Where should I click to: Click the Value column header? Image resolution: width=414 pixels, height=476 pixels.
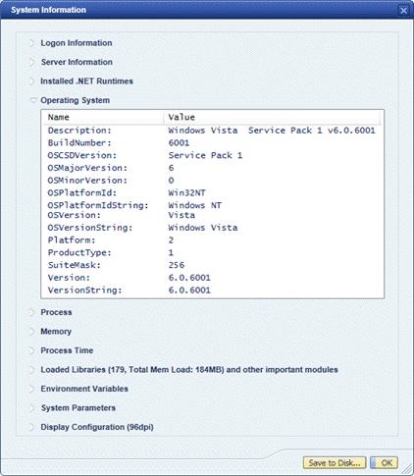272,117
